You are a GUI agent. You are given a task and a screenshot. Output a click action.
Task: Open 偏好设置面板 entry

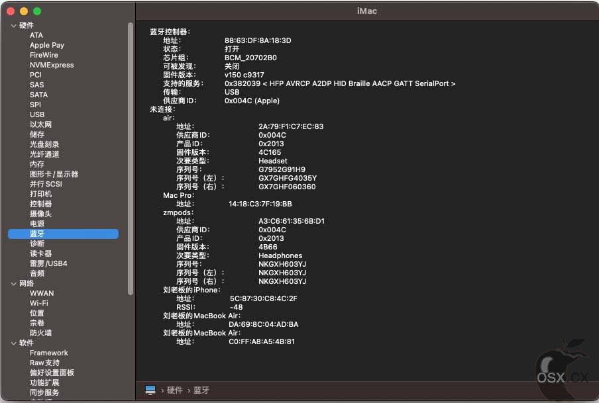(52, 373)
